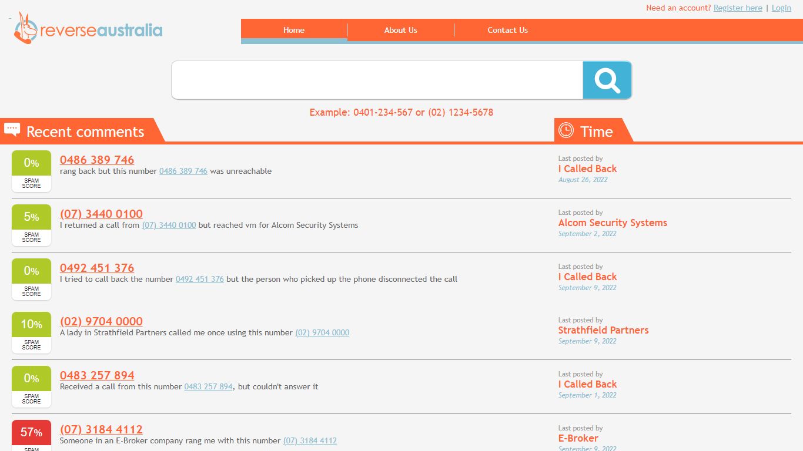This screenshot has width=803, height=451.
Task: Click the magnifier search button
Action: (x=607, y=80)
